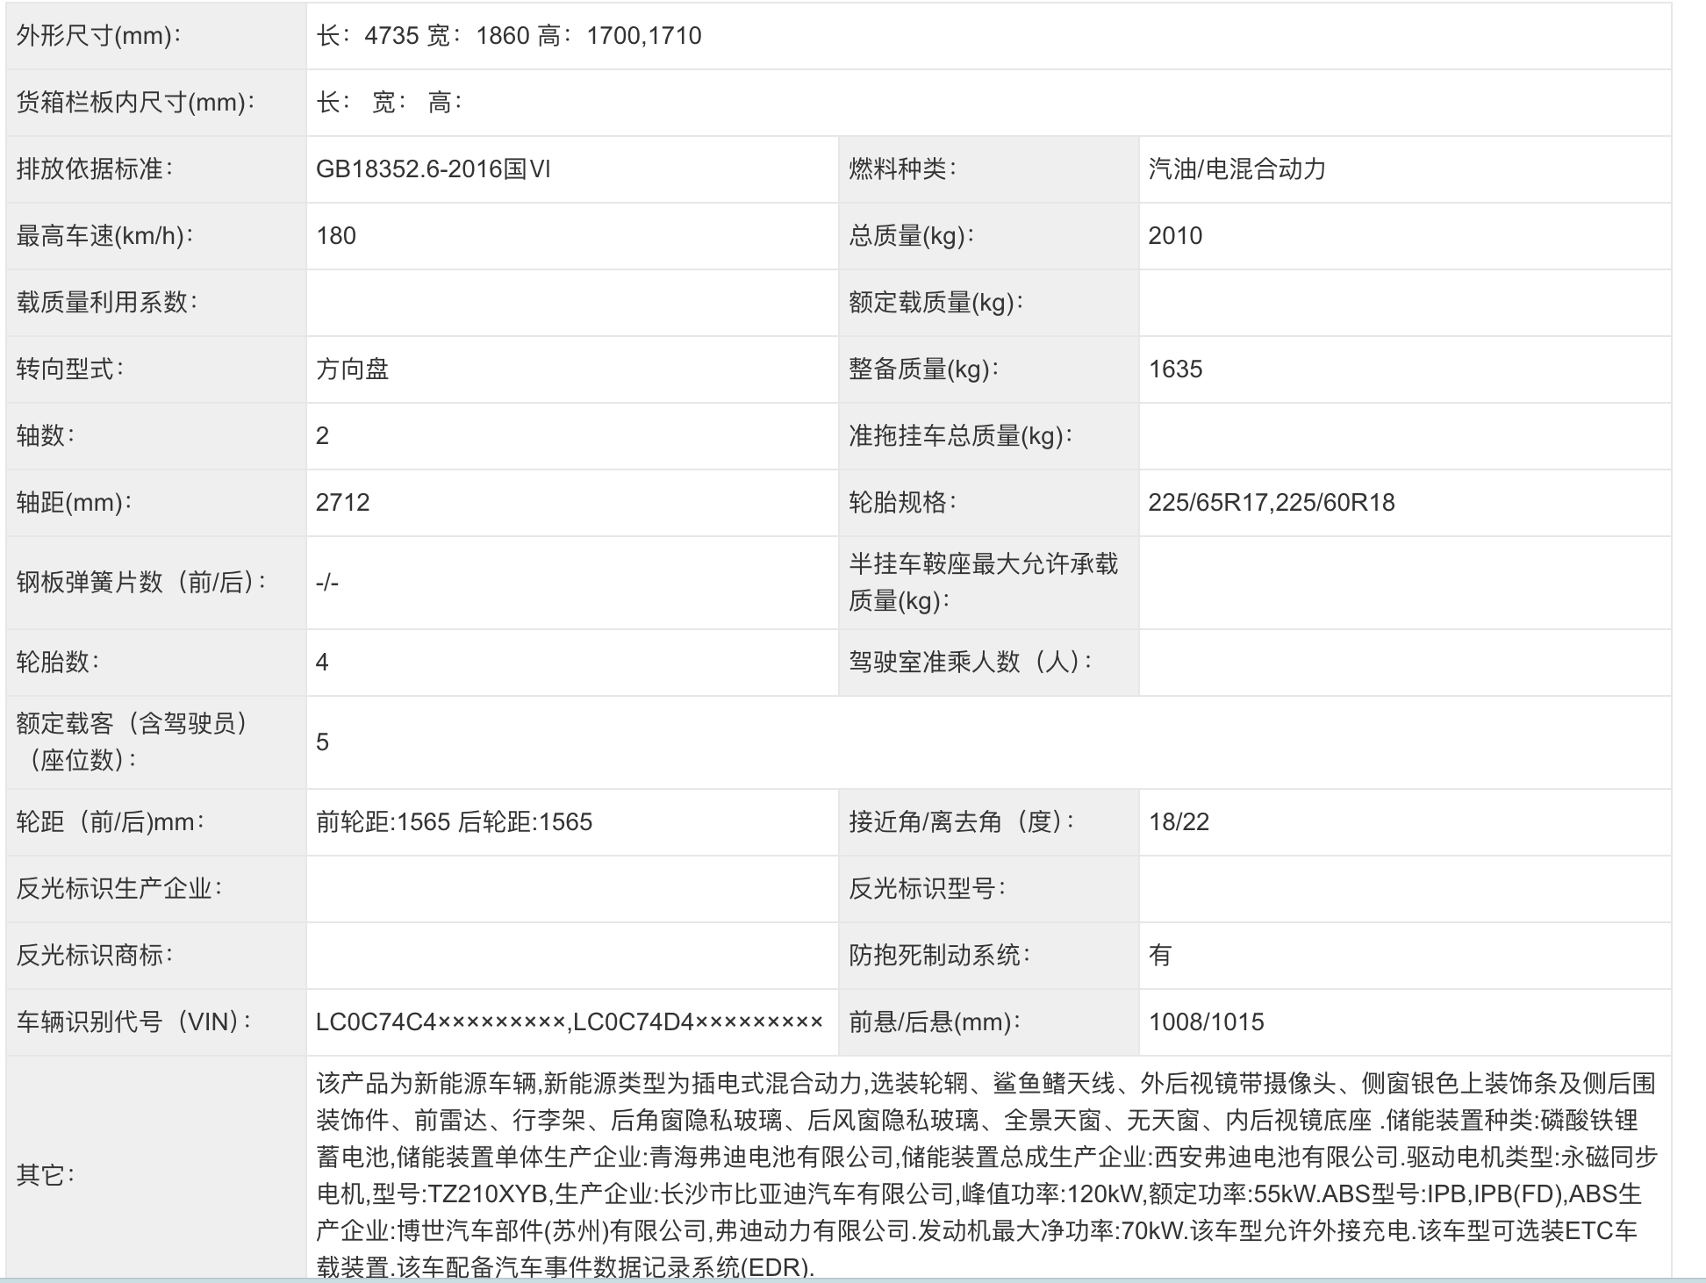Click the 驾驶室准乘人数（人） label
Viewport: 1706px width, 1283px height.
coord(971,663)
